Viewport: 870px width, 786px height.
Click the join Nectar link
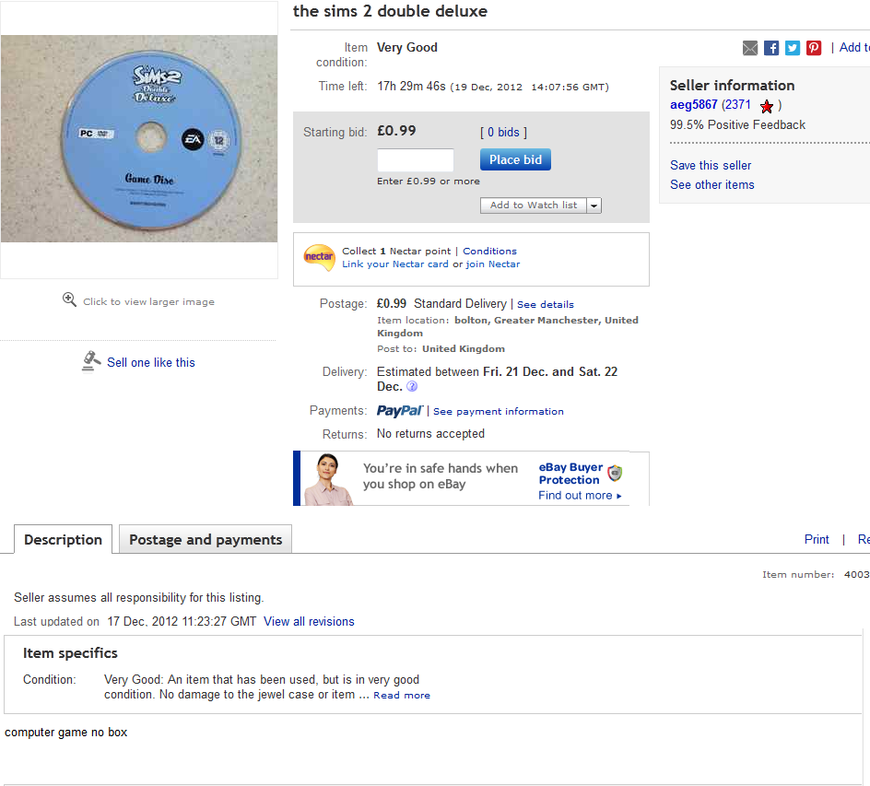493,264
